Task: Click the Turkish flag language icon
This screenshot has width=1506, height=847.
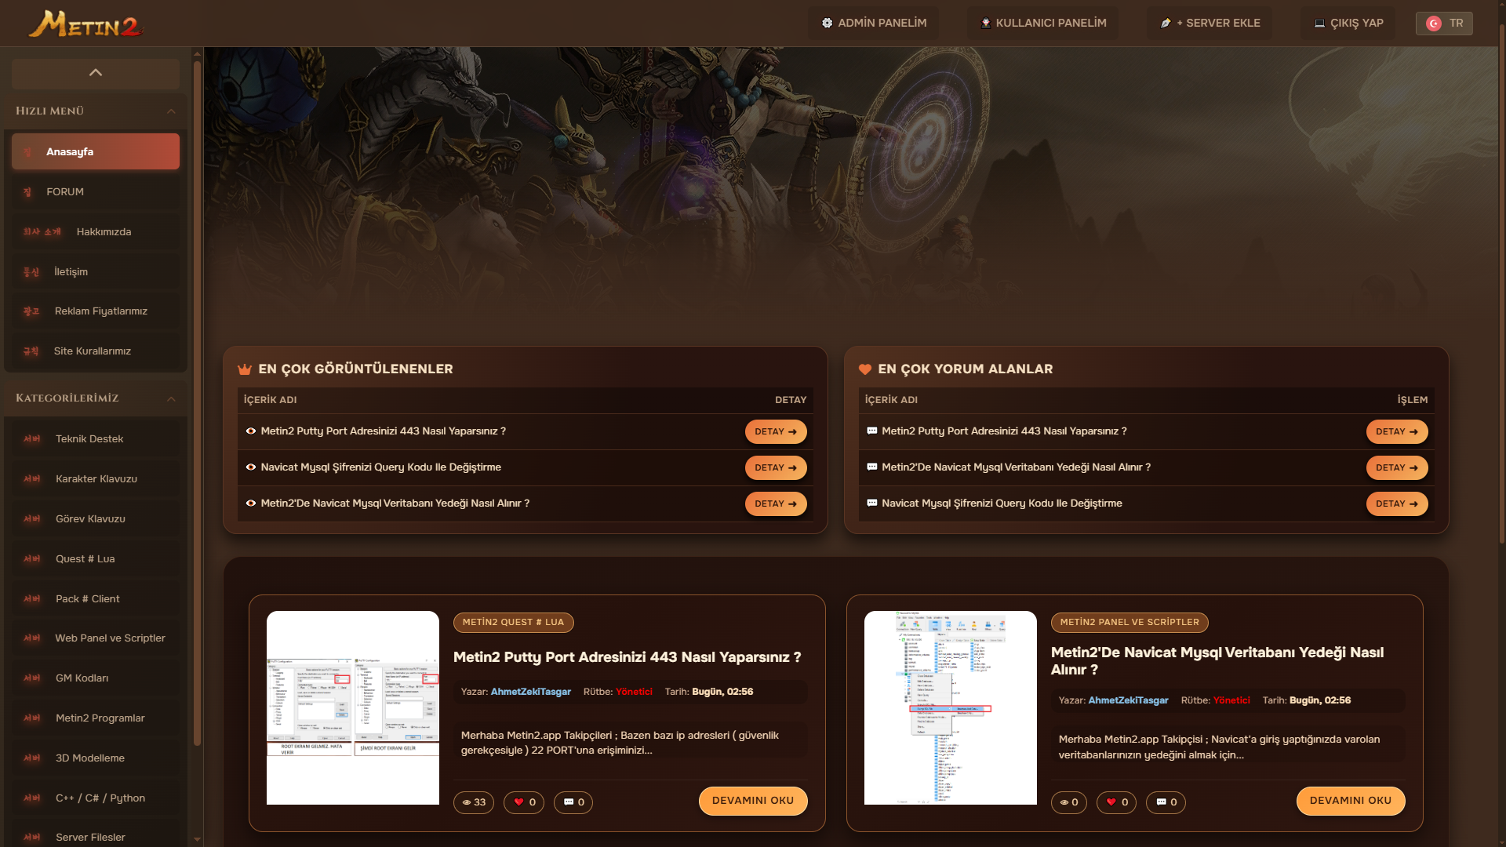Action: (x=1434, y=24)
